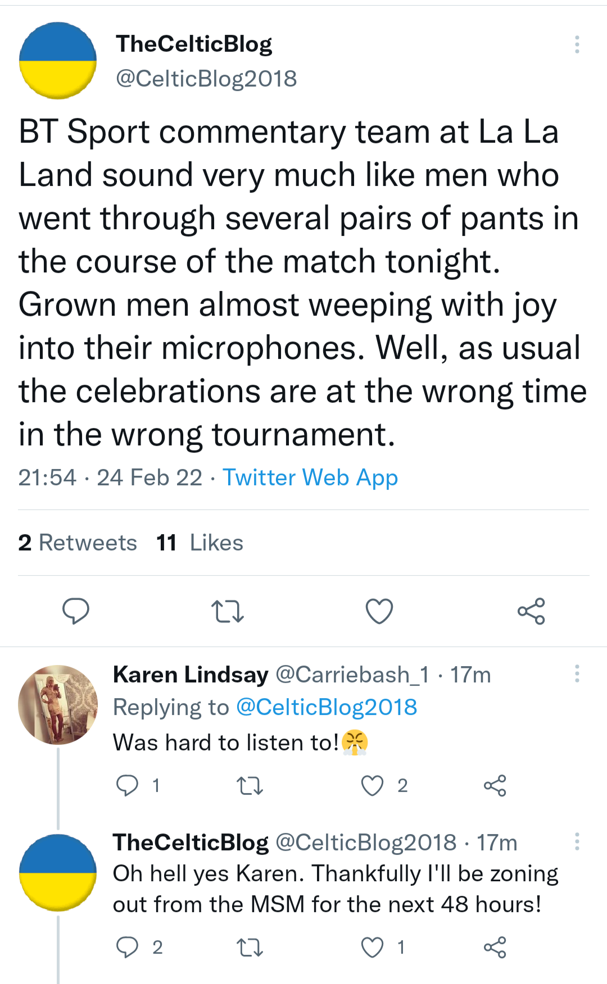Image resolution: width=607 pixels, height=984 pixels.
Task: Reply to TheCelticBlog's 'Oh hell yes' comment
Action: (127, 947)
